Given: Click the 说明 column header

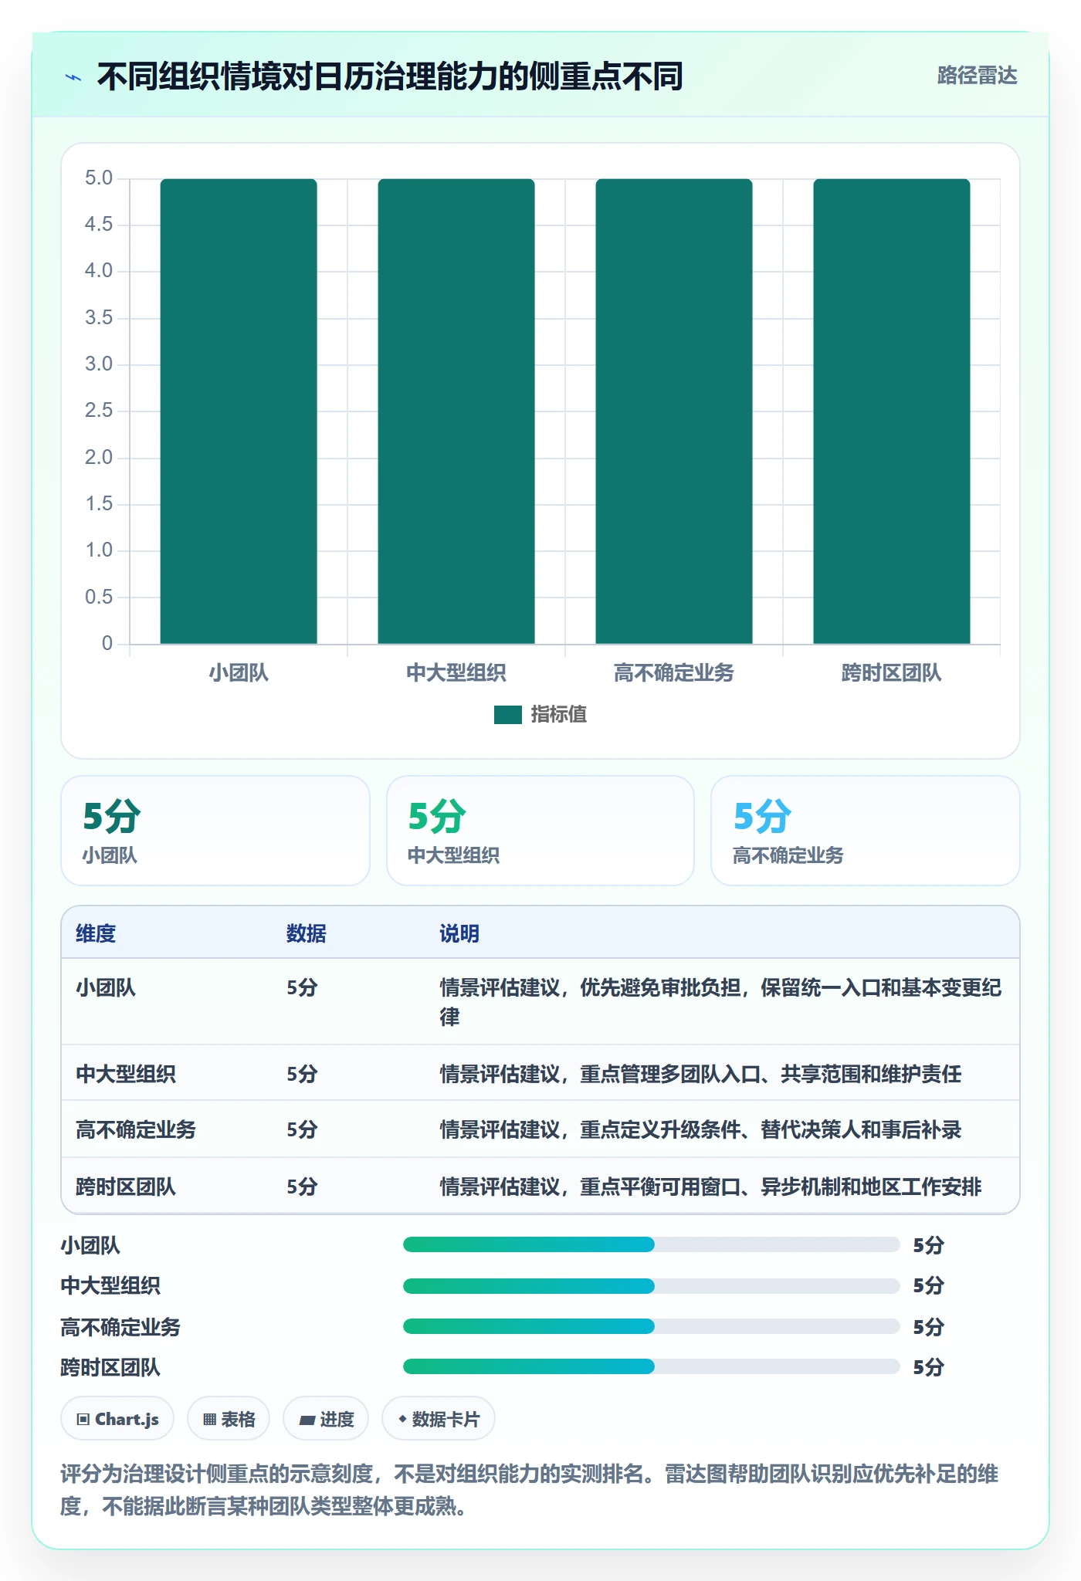Looking at the screenshot, I should [459, 933].
